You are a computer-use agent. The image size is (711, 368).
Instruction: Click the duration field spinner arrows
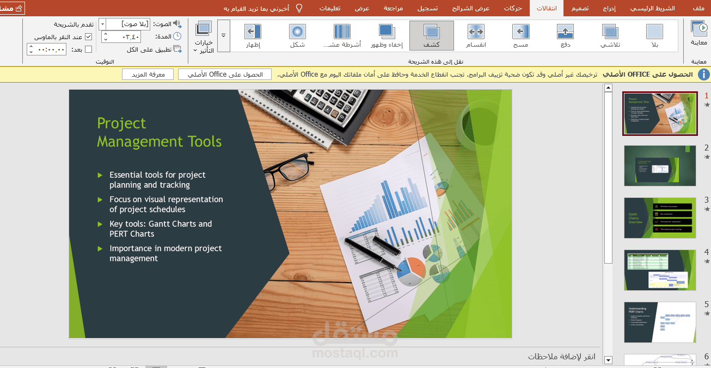[105, 36]
